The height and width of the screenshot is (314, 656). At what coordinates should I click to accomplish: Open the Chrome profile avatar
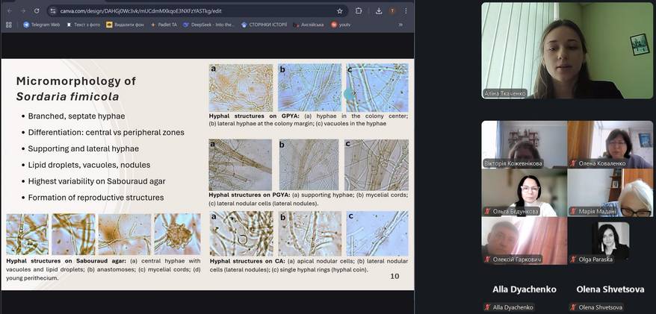click(392, 11)
